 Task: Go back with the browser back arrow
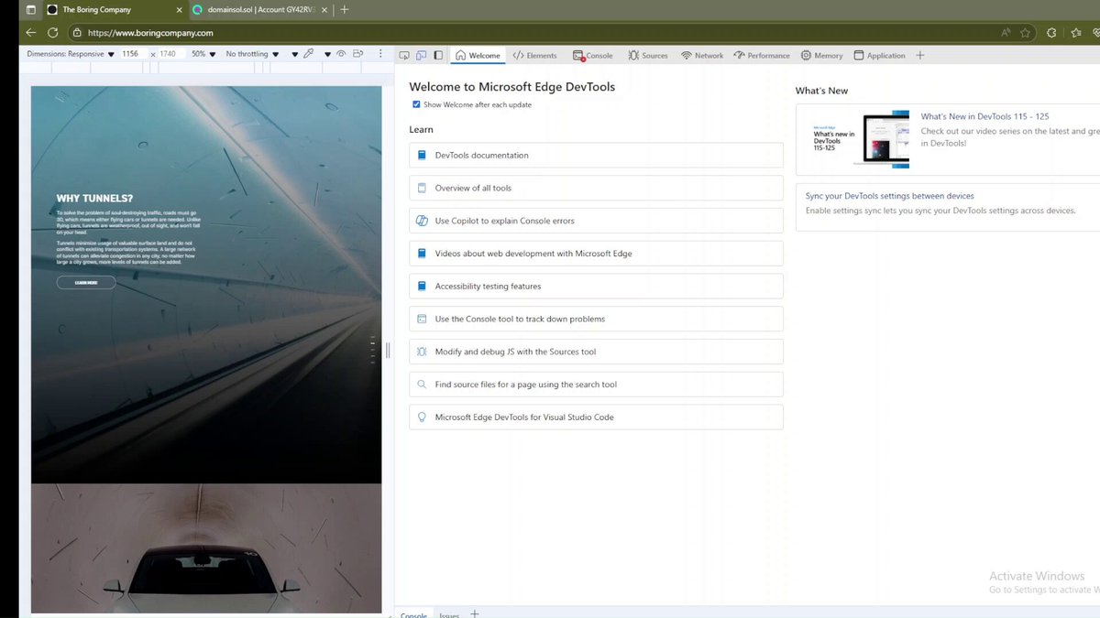[31, 32]
